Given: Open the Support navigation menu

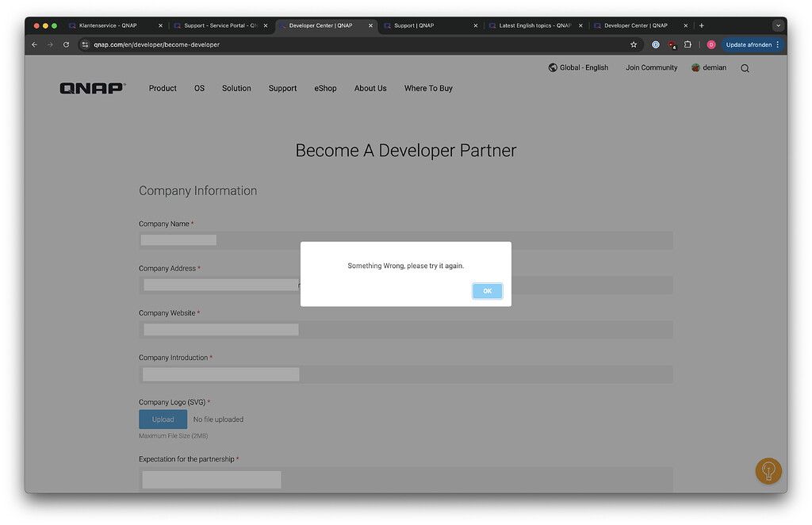Looking at the screenshot, I should point(282,88).
